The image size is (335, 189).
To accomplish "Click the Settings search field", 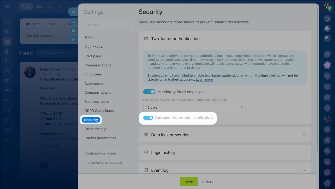I will pos(105,25).
